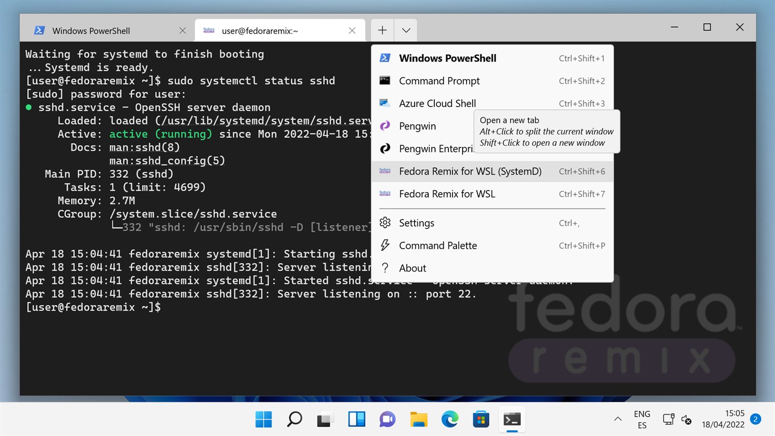The image size is (775, 436).
Task: Click the clock showing 18/04/2022
Action: click(x=722, y=419)
